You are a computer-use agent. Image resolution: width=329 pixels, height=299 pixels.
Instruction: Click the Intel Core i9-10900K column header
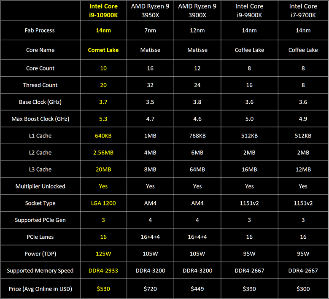pos(103,11)
